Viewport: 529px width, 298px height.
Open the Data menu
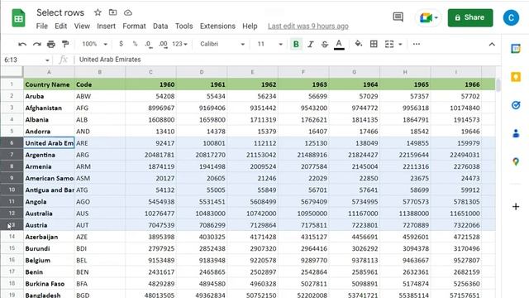pos(160,26)
